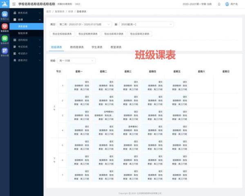
Task: Click the notification bell icon
Action: pyautogui.click(x=219, y=4)
